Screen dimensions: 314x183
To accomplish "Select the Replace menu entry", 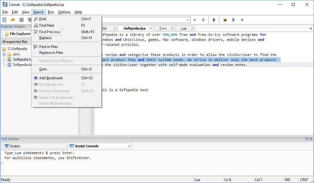I will [x=66, y=38].
